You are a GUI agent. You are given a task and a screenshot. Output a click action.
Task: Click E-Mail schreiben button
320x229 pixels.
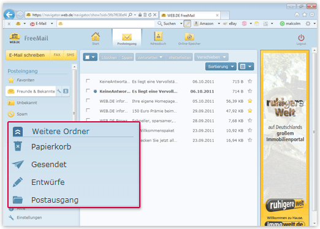click(28, 55)
